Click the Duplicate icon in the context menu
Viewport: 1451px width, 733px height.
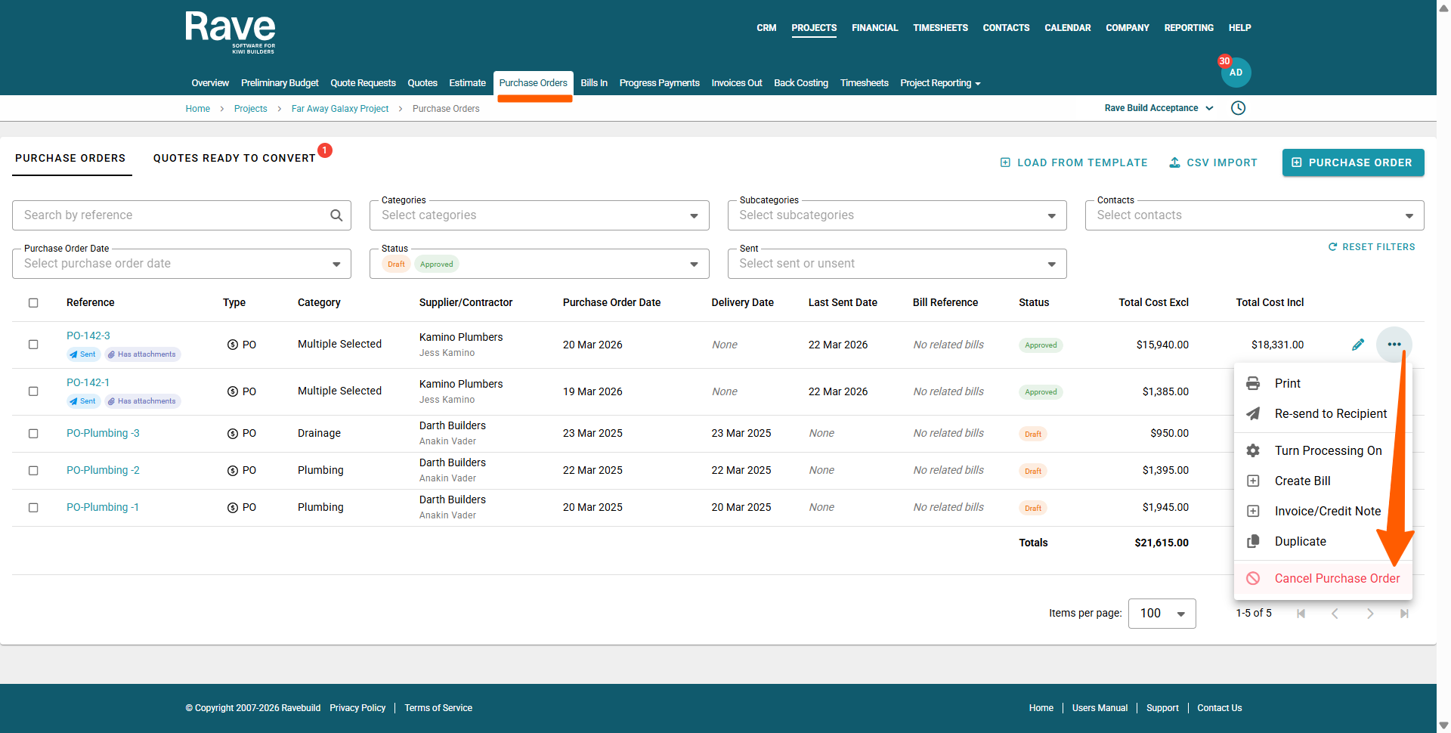click(x=1253, y=541)
